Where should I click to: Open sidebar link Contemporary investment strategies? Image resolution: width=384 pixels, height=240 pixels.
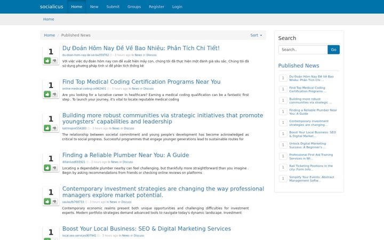309,123
